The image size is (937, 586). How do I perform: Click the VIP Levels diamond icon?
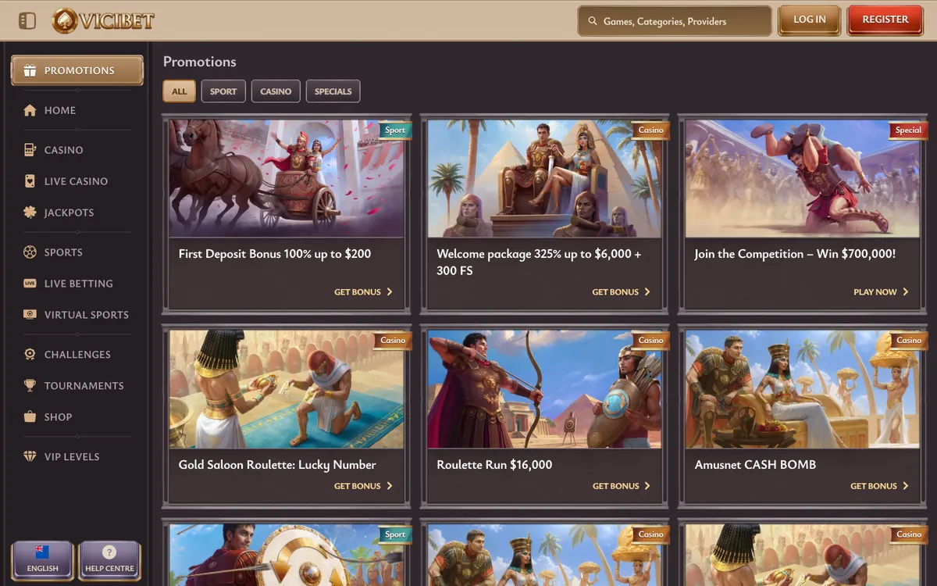pos(30,456)
